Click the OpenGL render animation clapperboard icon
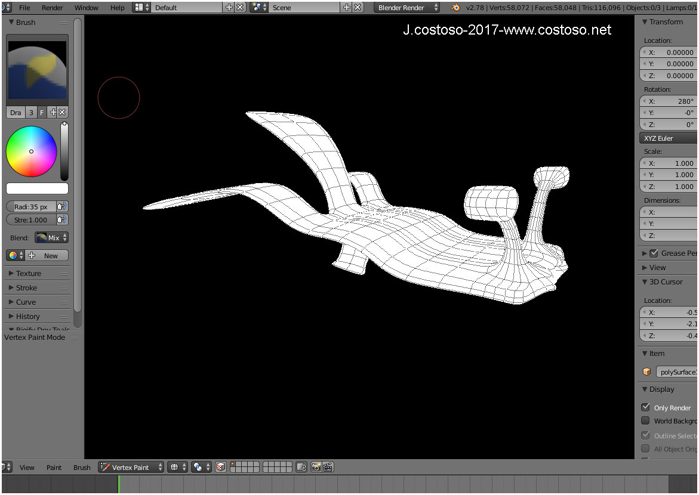This screenshot has height=495, width=699. (x=328, y=468)
